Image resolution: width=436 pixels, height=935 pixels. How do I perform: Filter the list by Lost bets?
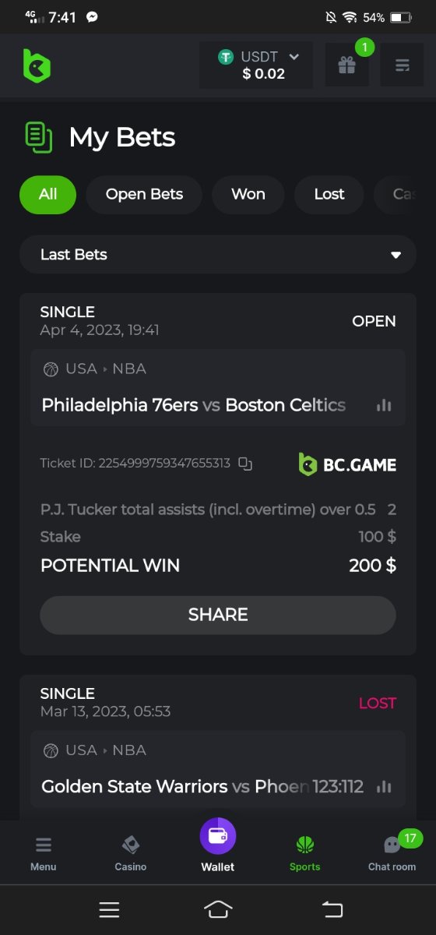pyautogui.click(x=329, y=195)
